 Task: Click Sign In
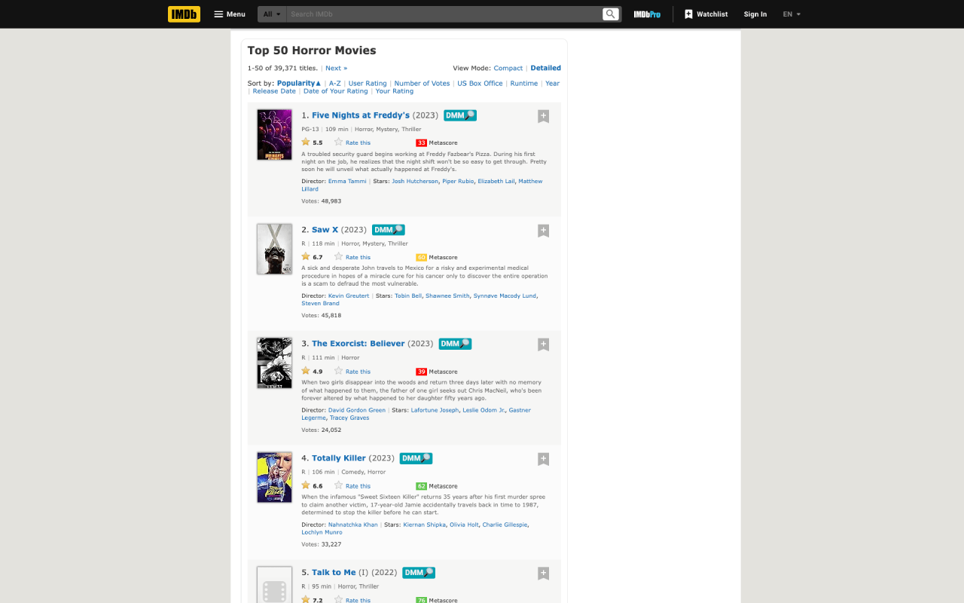coord(755,14)
